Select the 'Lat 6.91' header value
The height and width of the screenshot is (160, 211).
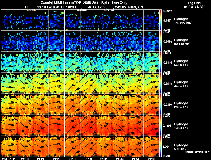53,7
